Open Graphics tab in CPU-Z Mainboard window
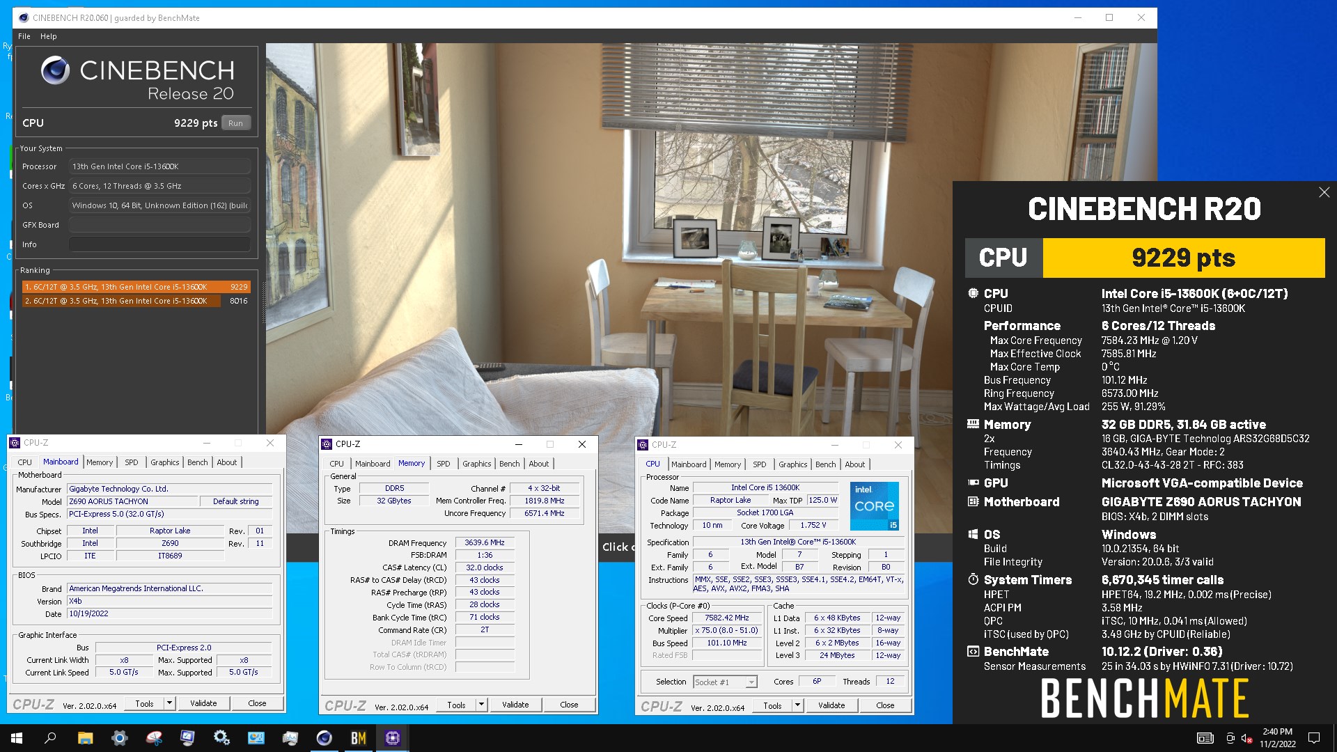1337x752 pixels. point(165,462)
